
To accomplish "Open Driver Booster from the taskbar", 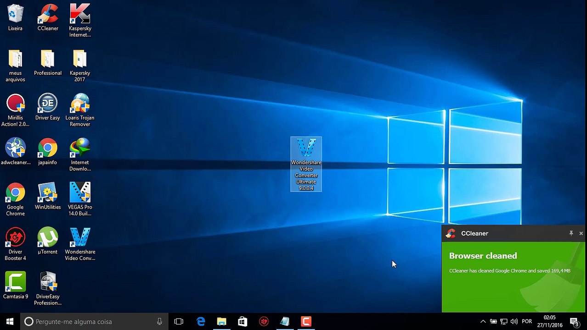I will click(264, 322).
